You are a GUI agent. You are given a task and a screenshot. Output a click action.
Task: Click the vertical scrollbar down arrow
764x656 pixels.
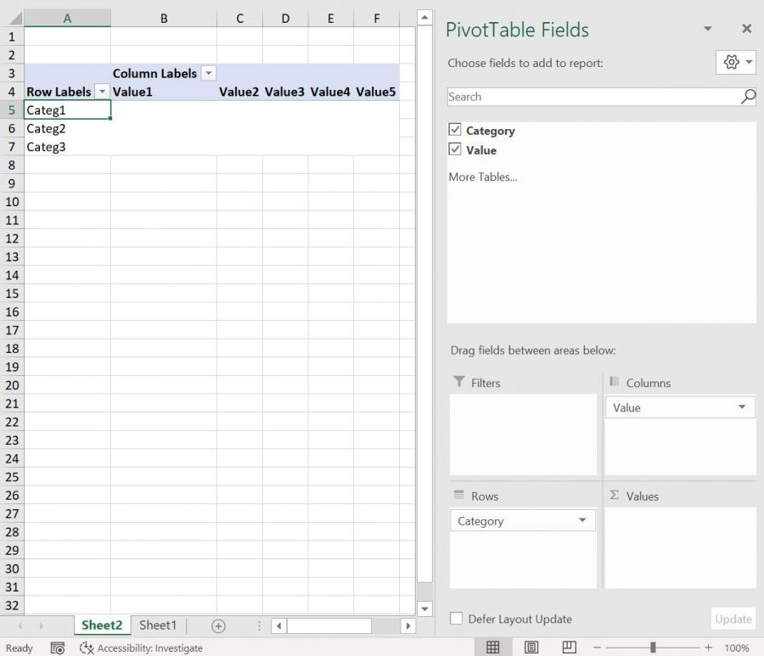424,608
